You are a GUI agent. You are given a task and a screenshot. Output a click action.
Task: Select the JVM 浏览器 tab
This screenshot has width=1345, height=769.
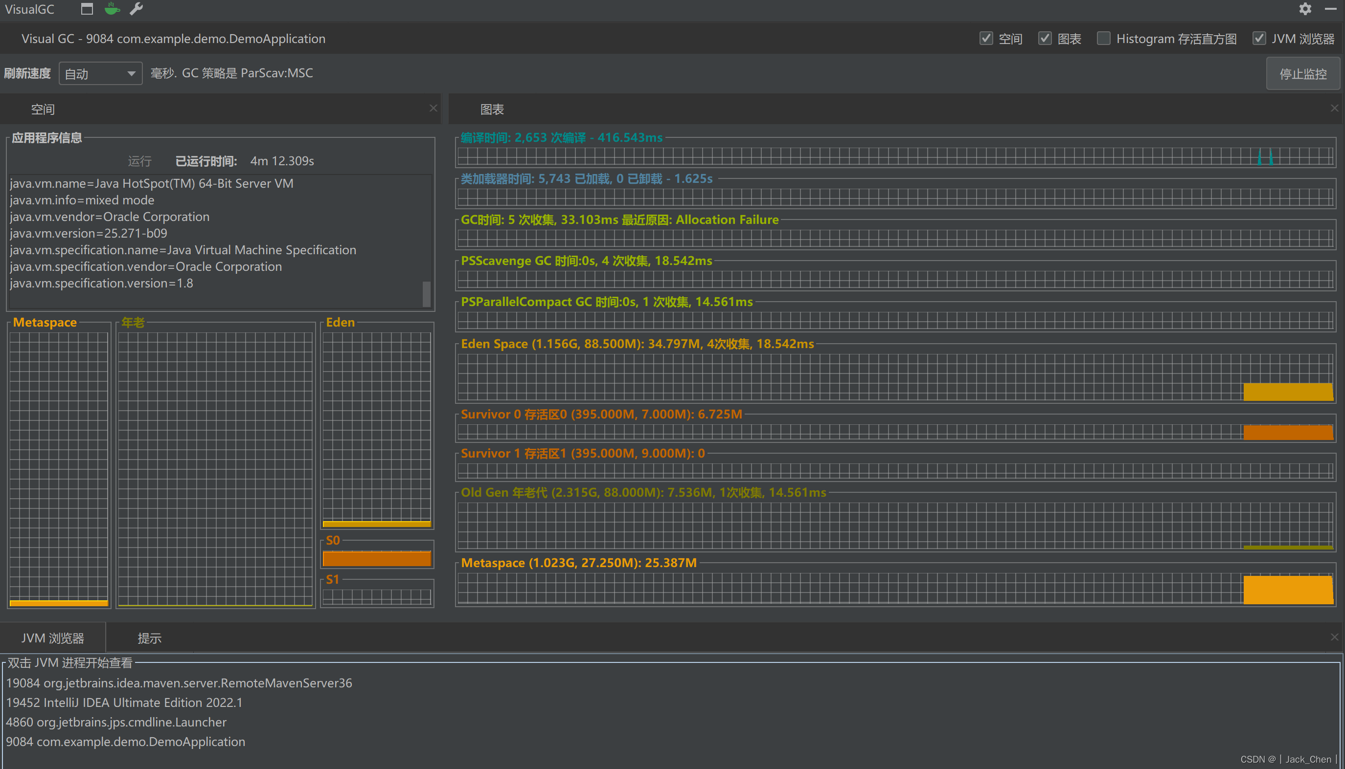point(52,638)
